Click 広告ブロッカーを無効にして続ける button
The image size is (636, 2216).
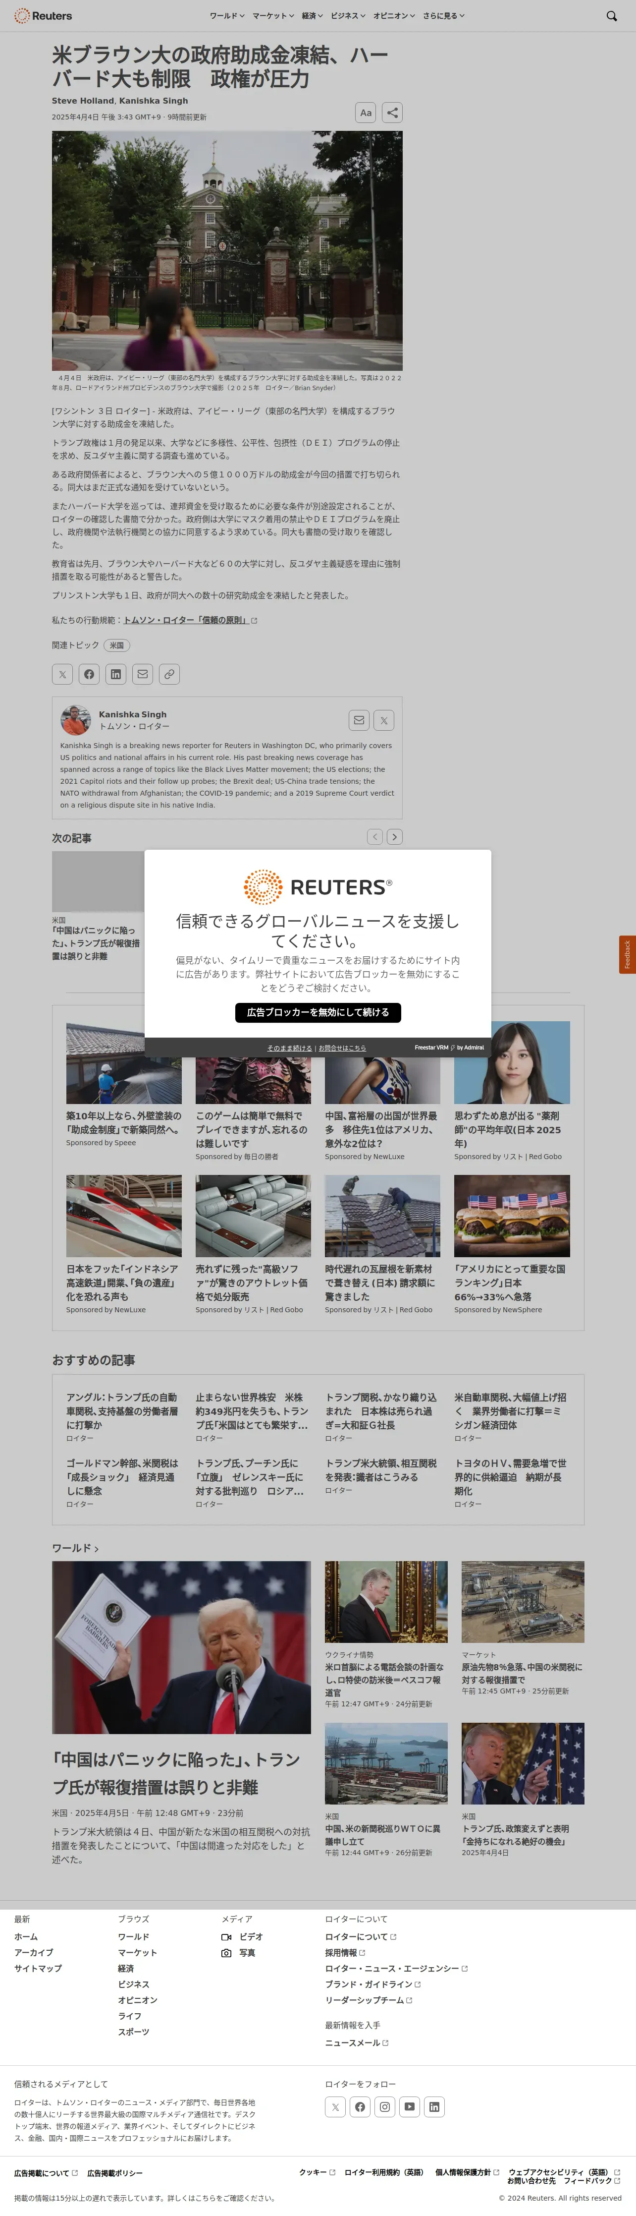click(318, 1012)
